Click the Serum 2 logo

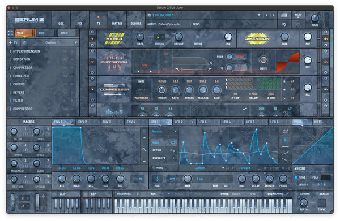point(29,20)
